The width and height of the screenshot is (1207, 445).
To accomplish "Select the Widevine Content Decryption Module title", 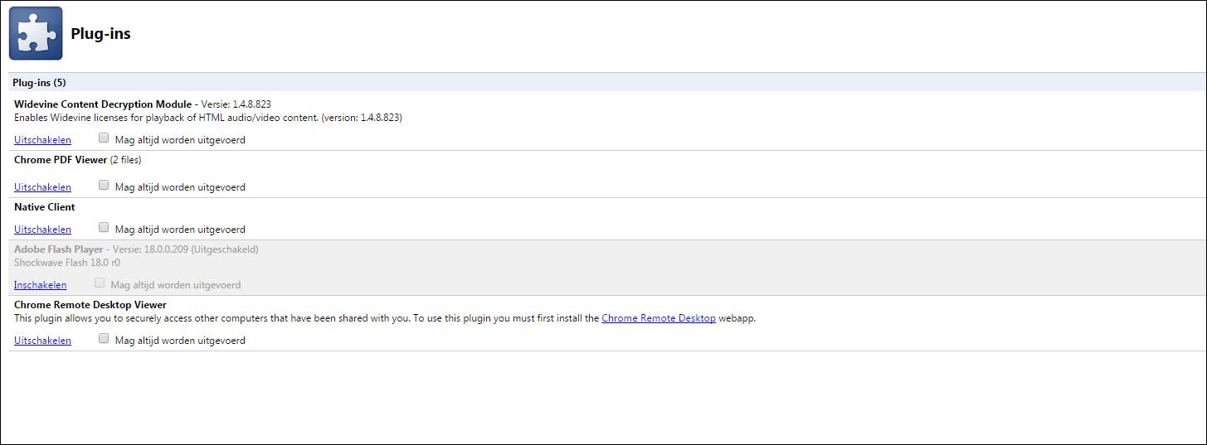I will (x=103, y=104).
